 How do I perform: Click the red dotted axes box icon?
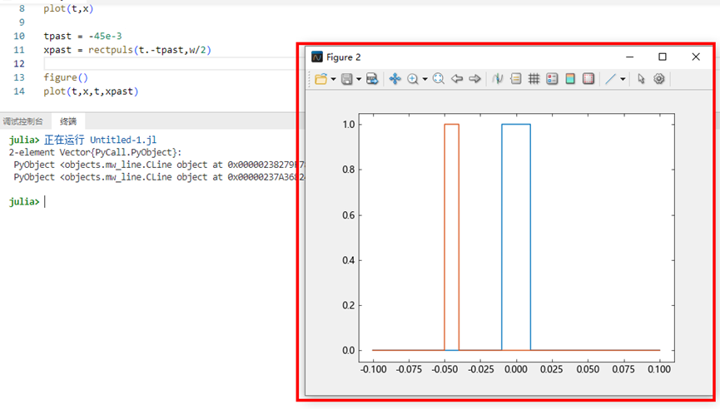588,79
